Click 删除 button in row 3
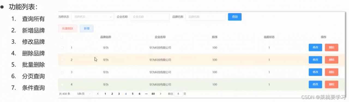This screenshot has width=349, height=102. coord(332,72)
